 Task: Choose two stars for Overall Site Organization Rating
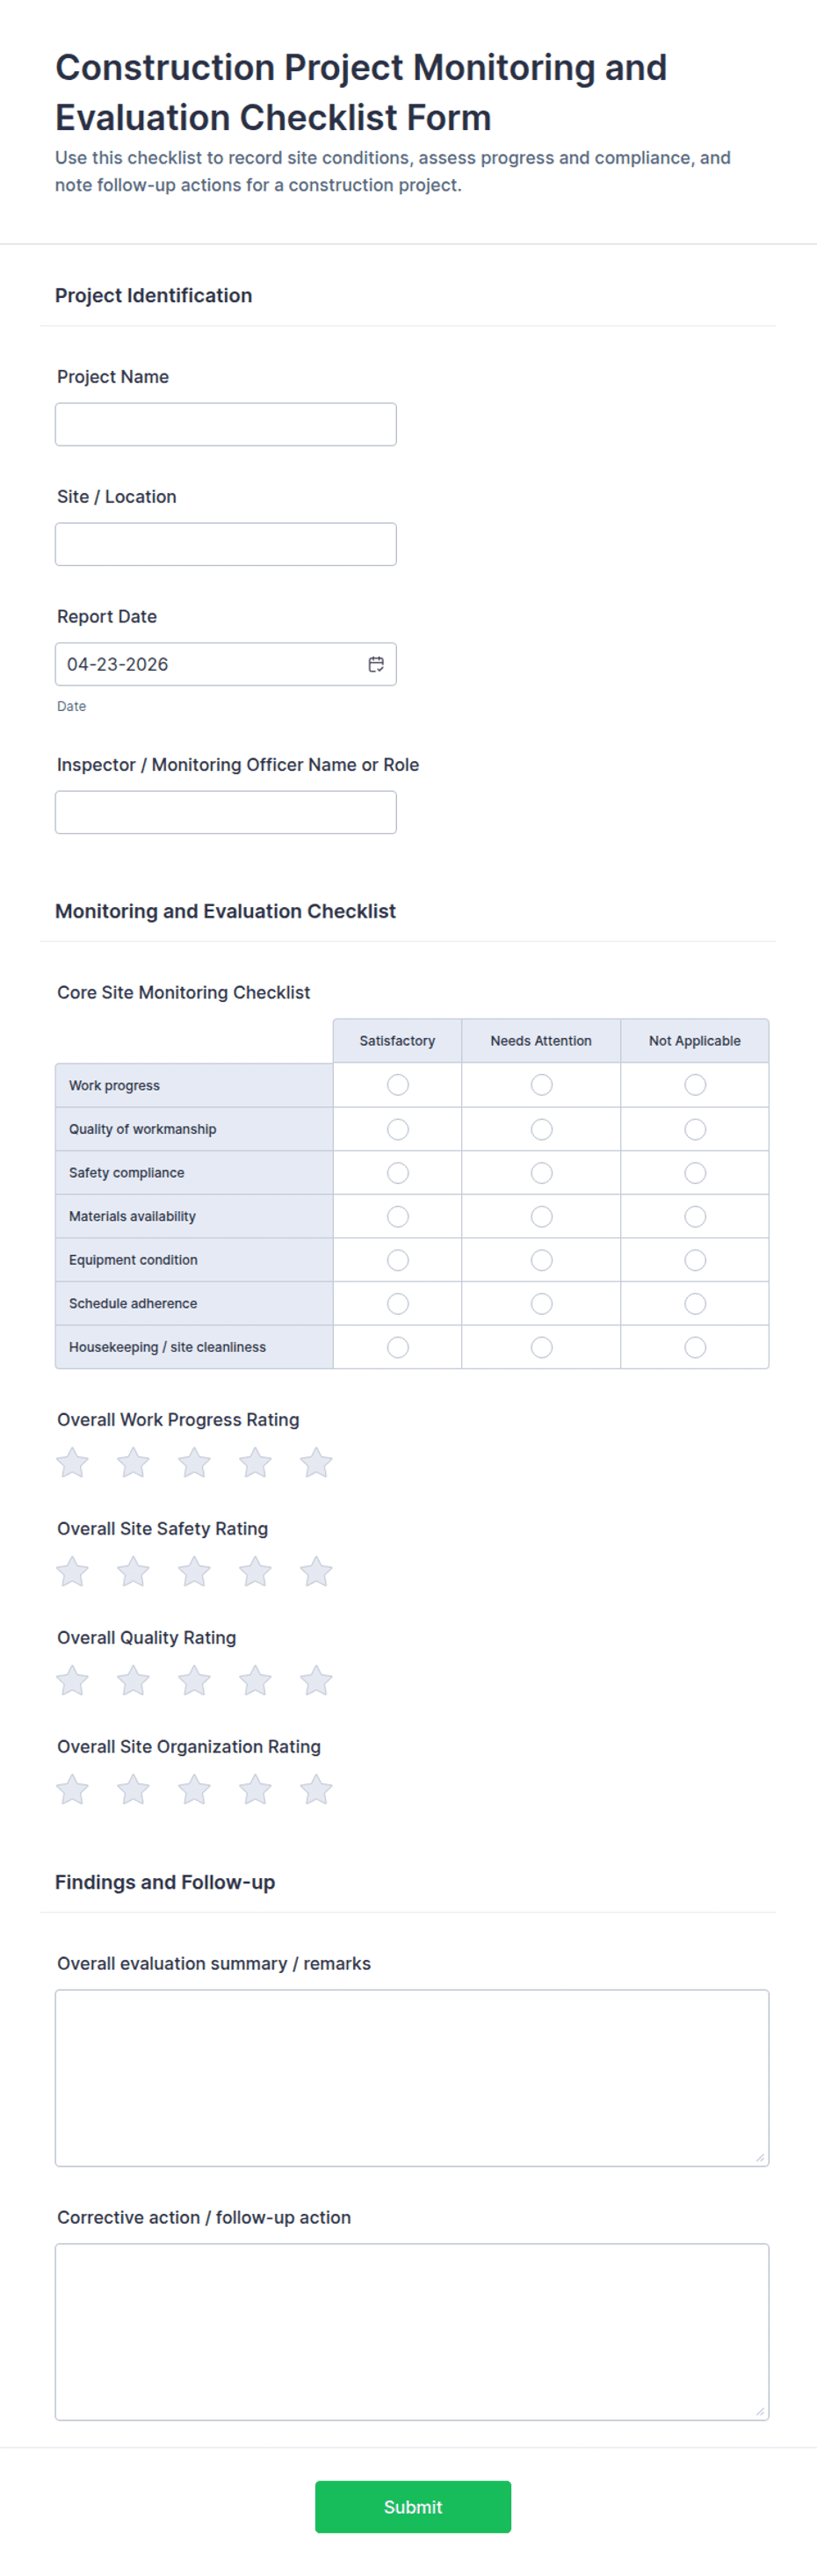pos(133,1789)
